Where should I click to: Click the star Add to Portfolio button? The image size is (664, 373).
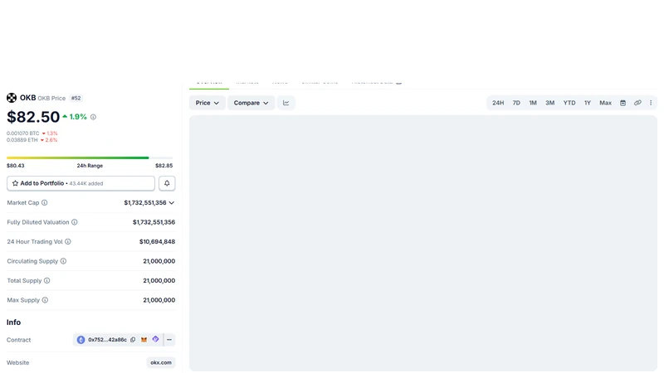(81, 183)
